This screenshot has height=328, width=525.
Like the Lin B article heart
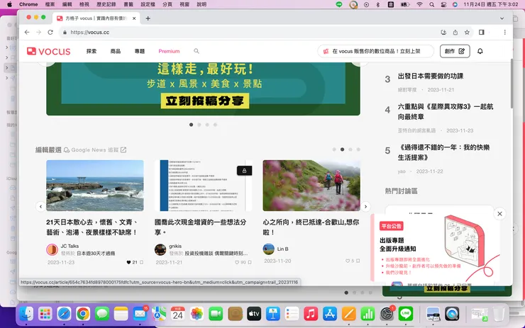coord(348,261)
